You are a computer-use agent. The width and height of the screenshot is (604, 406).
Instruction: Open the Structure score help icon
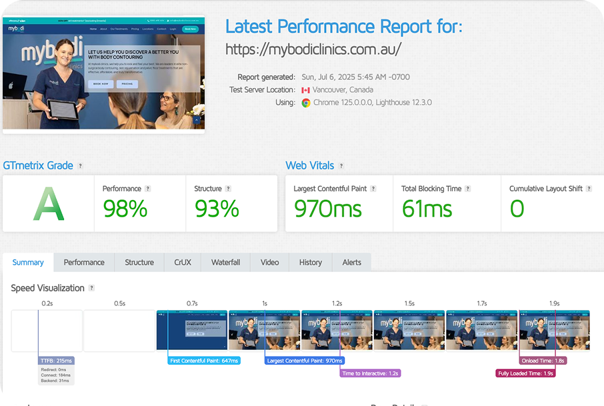[228, 189]
